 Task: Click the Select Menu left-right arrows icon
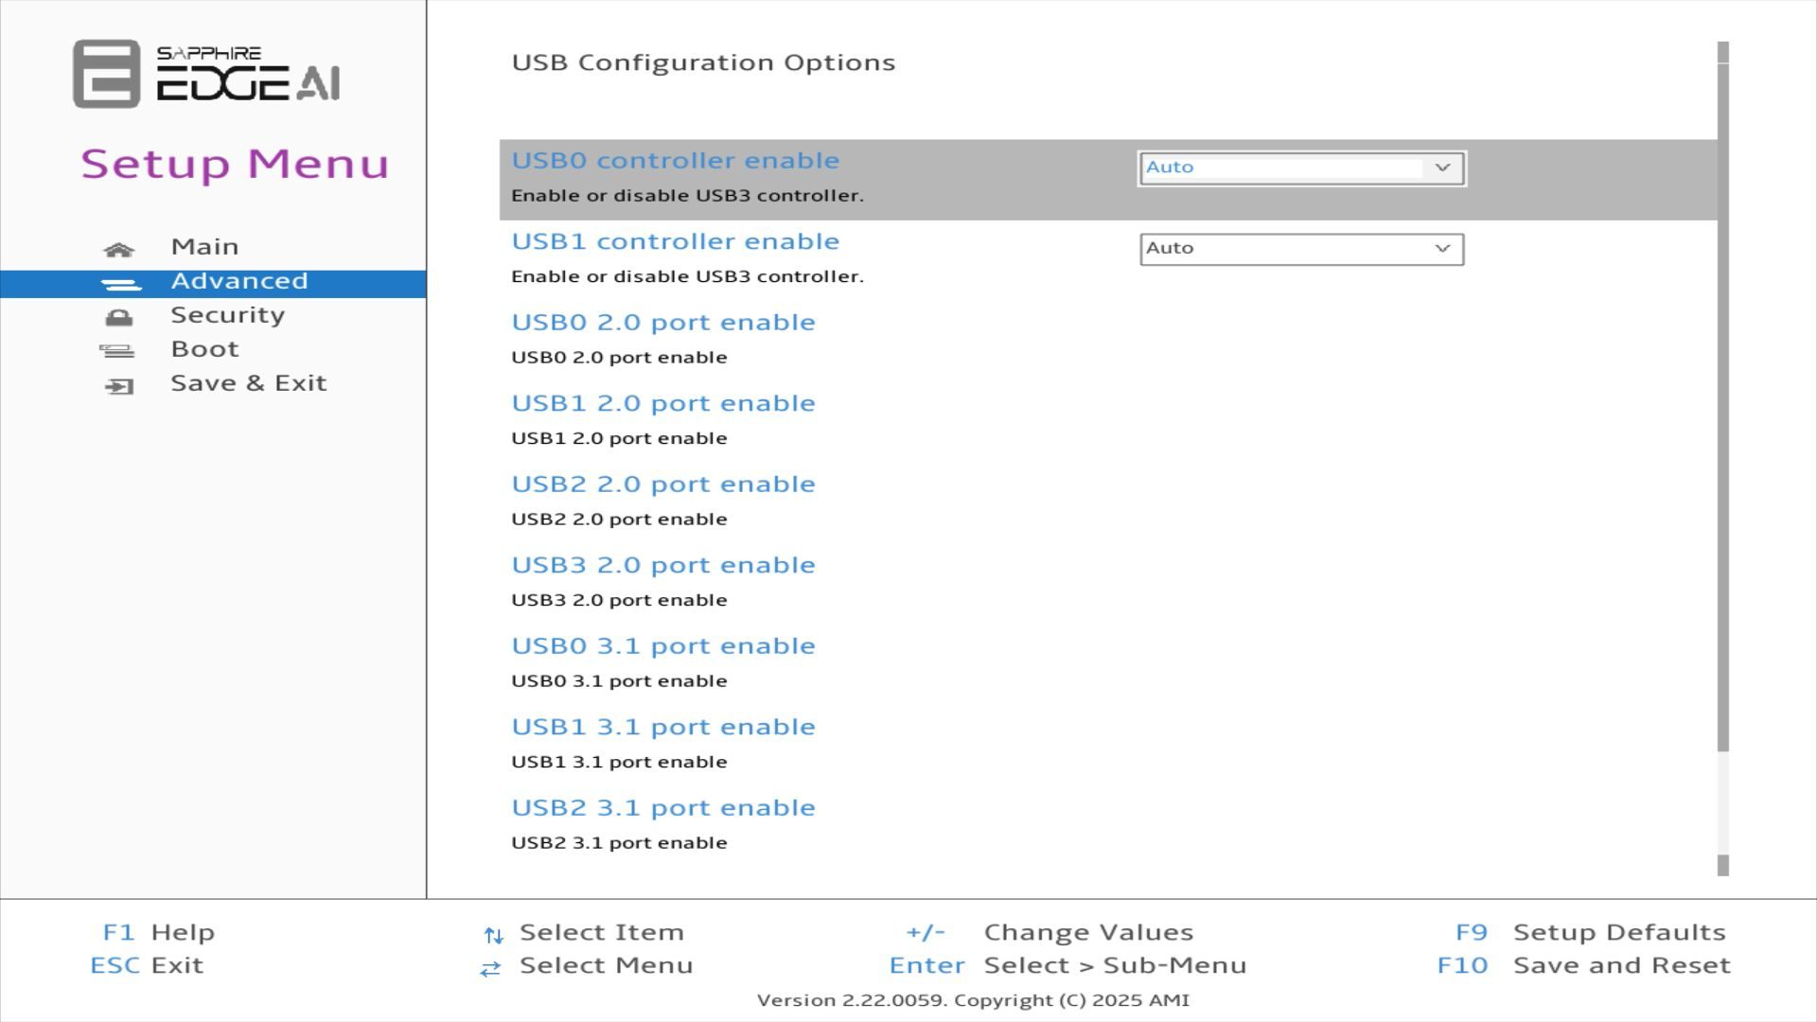490,968
